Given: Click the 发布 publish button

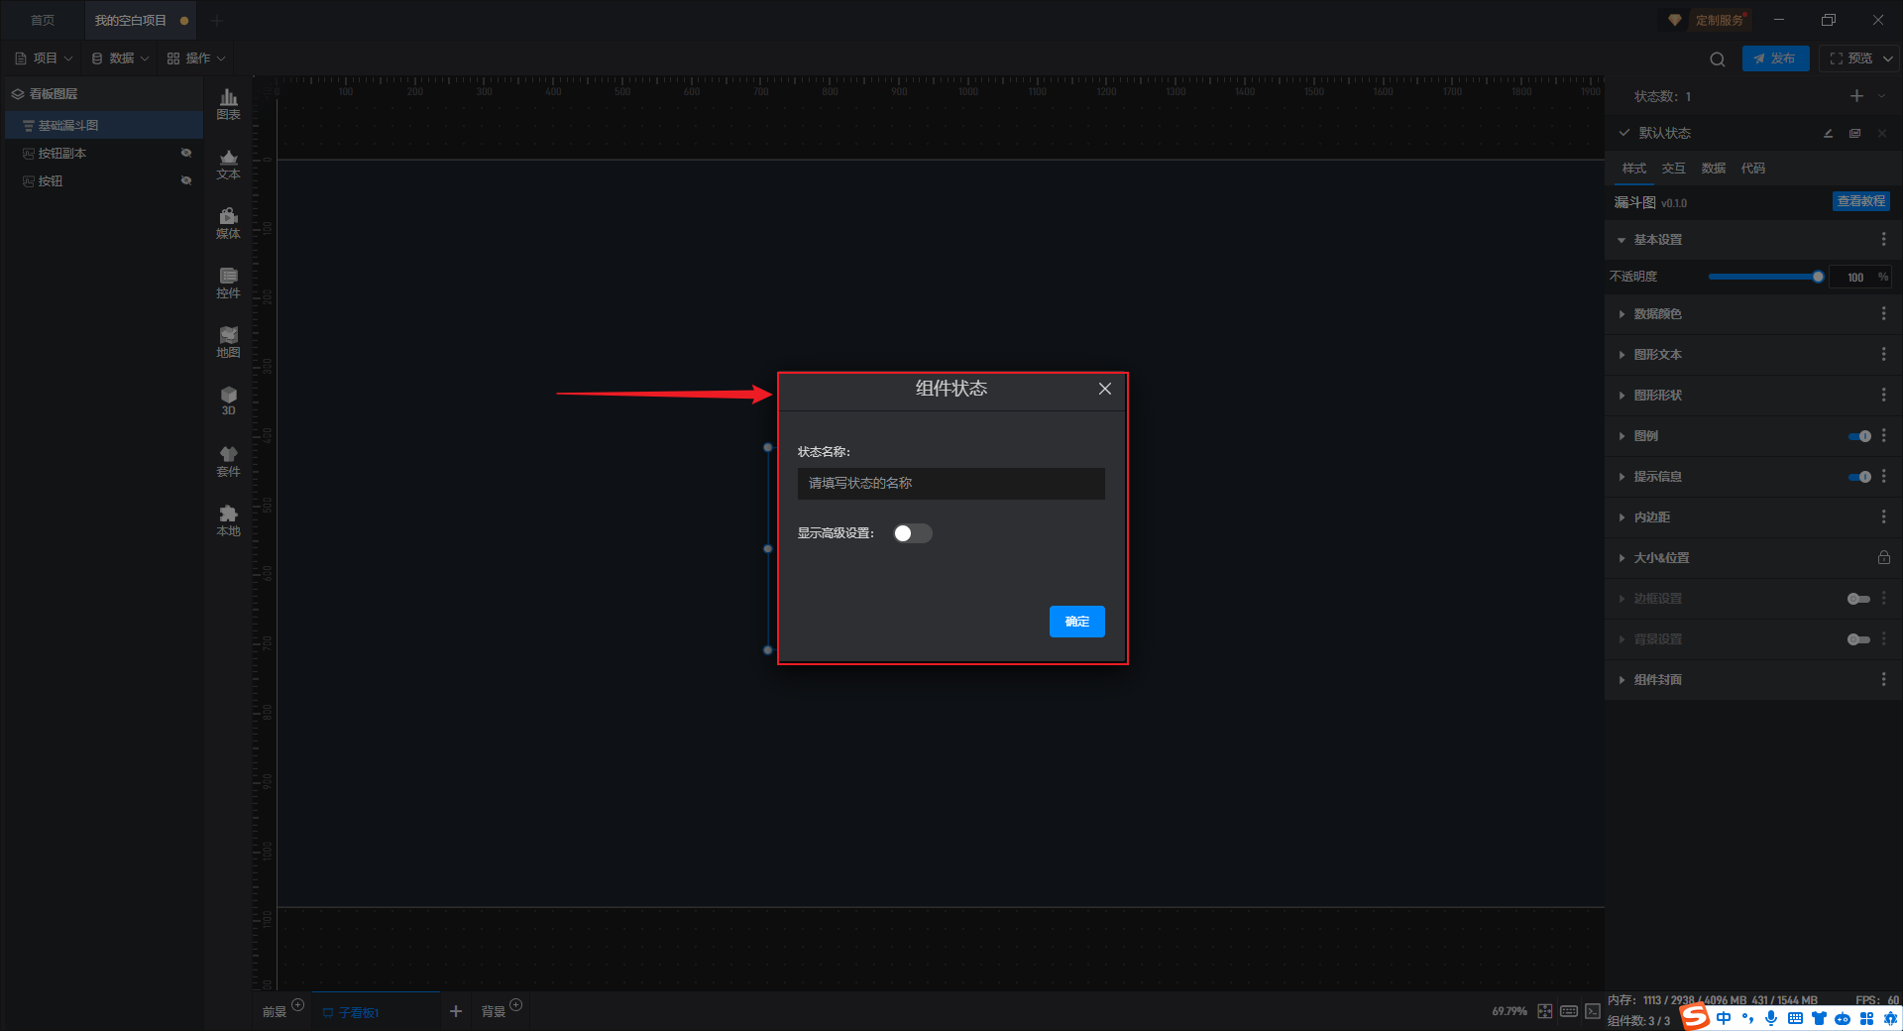Looking at the screenshot, I should [x=1775, y=58].
